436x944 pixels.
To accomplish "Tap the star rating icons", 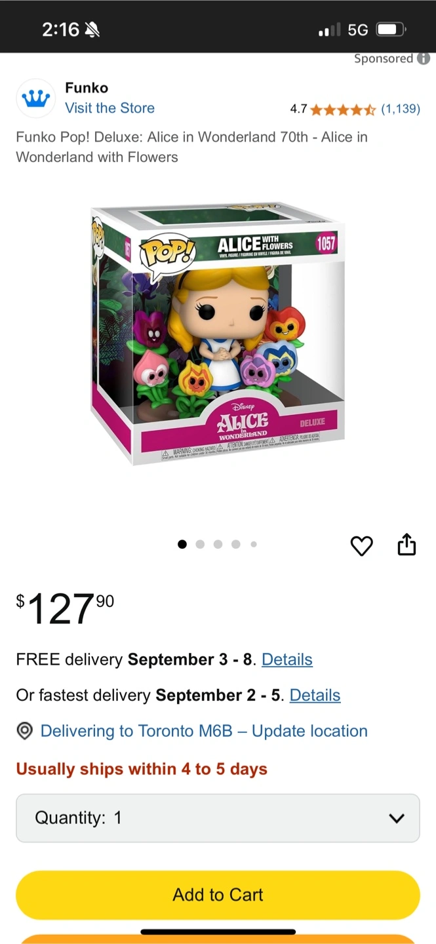I will [343, 109].
